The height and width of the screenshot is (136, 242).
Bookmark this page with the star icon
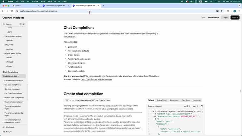(221, 11)
